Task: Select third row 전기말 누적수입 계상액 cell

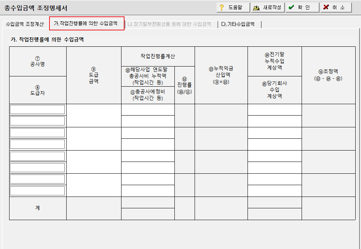Action: 275,156
